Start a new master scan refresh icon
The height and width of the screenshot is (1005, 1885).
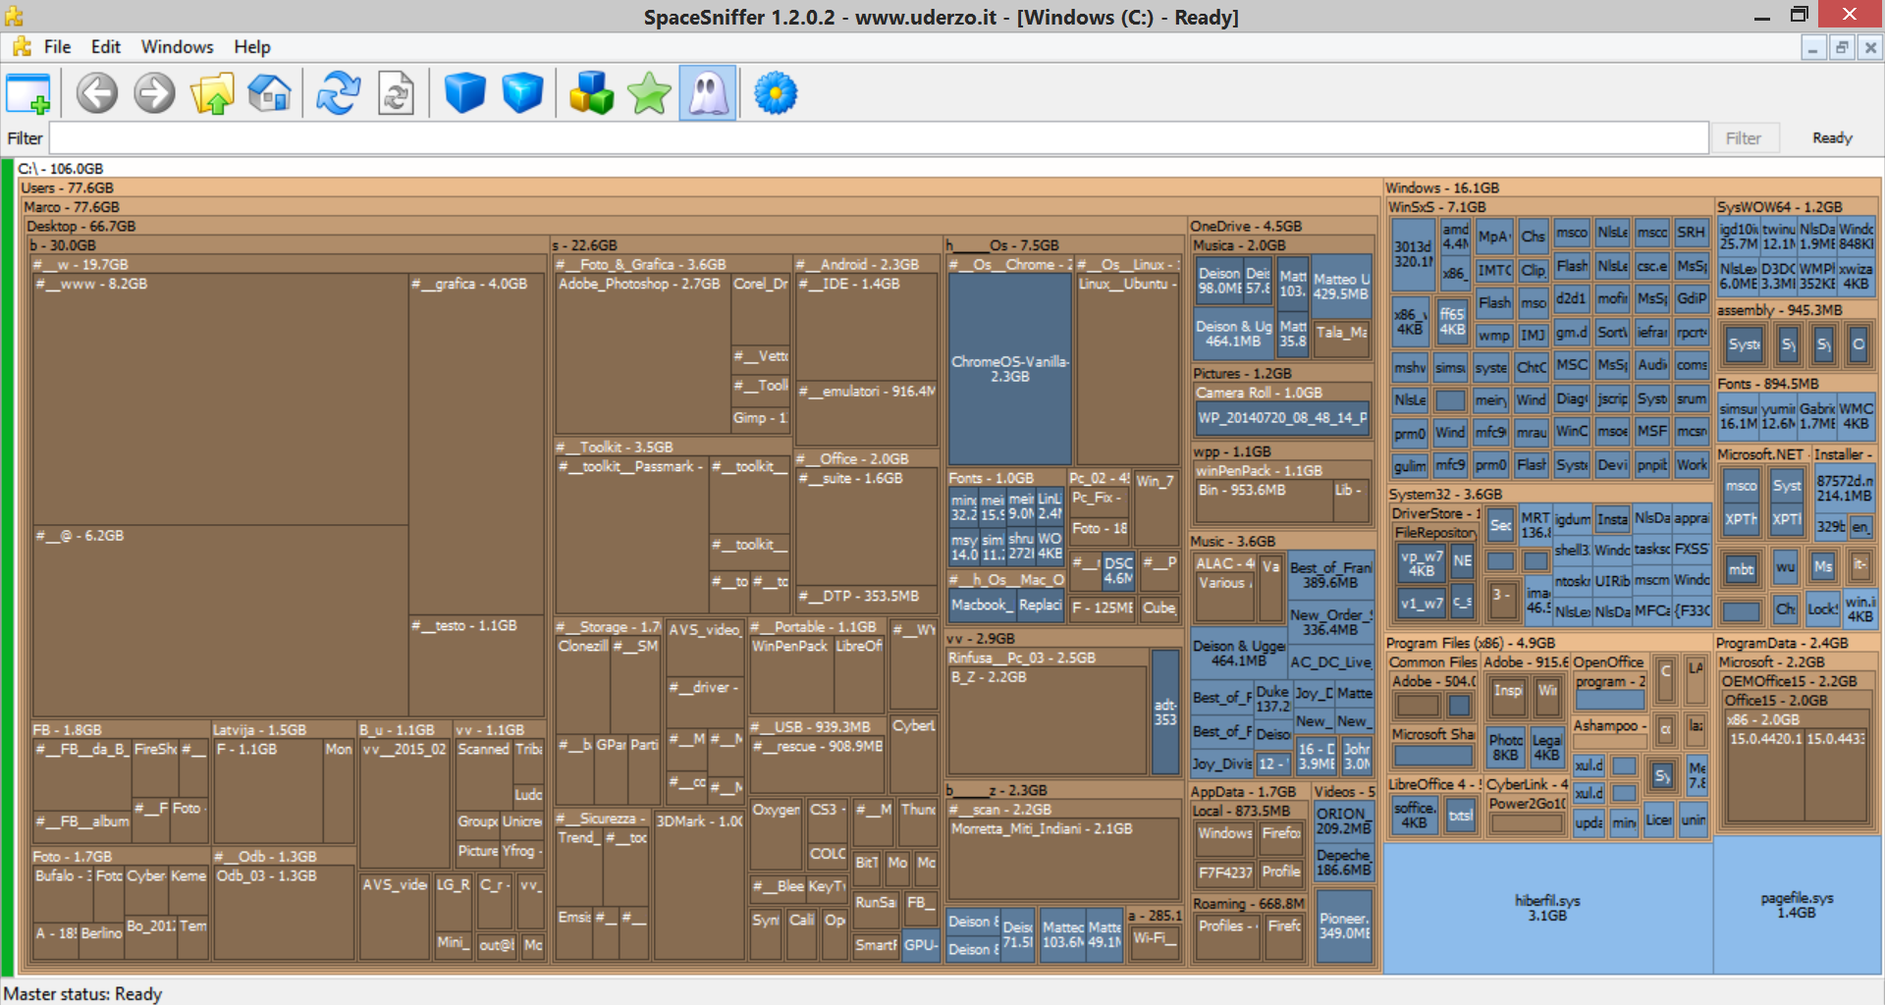tap(339, 94)
